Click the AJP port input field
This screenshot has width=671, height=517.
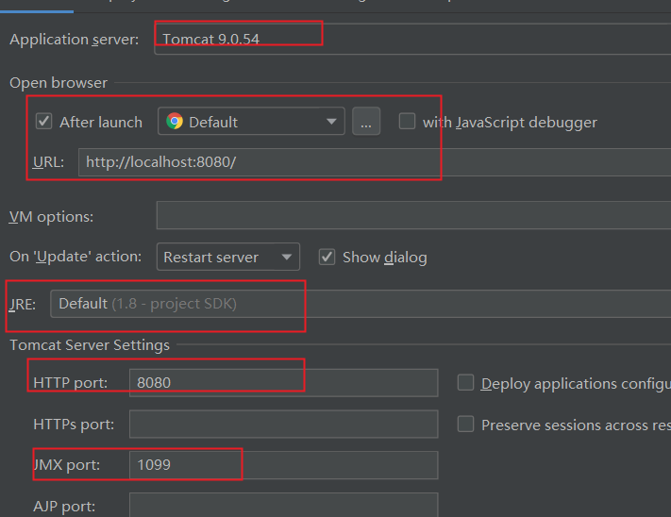(x=284, y=505)
